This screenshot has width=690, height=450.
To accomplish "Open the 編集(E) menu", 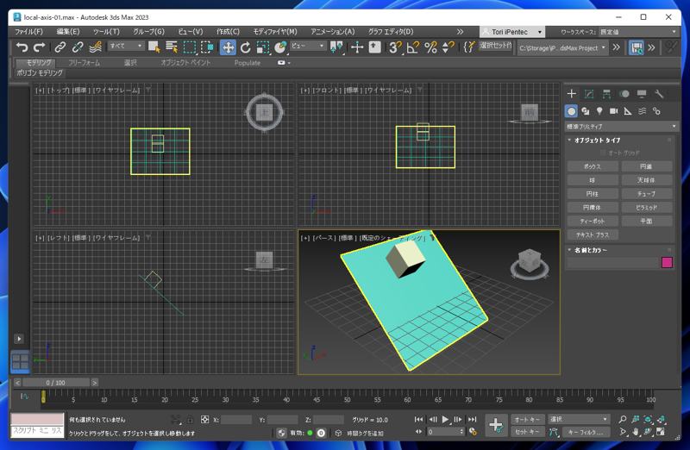I will pyautogui.click(x=68, y=32).
